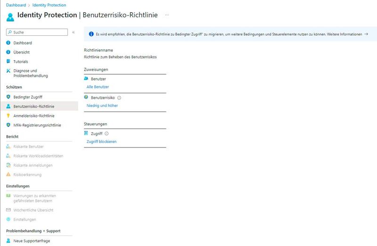Click the Zuweisungen section heading
The width and height of the screenshot is (377, 246).
point(96,69)
